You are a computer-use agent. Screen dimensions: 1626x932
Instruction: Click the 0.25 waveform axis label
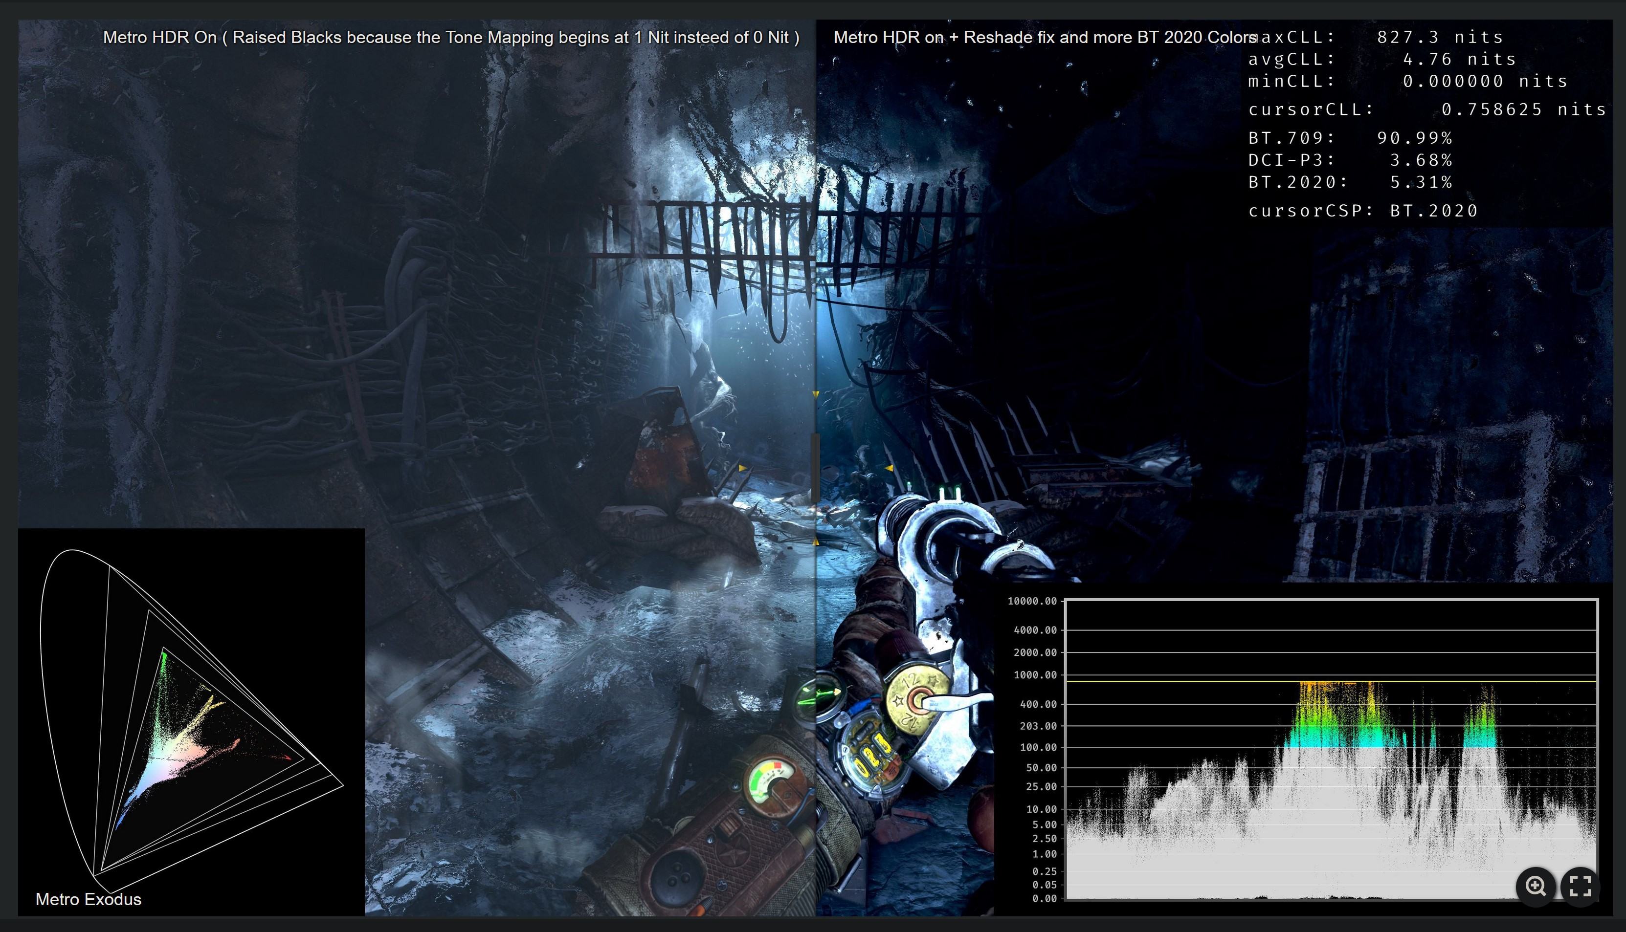(1045, 871)
